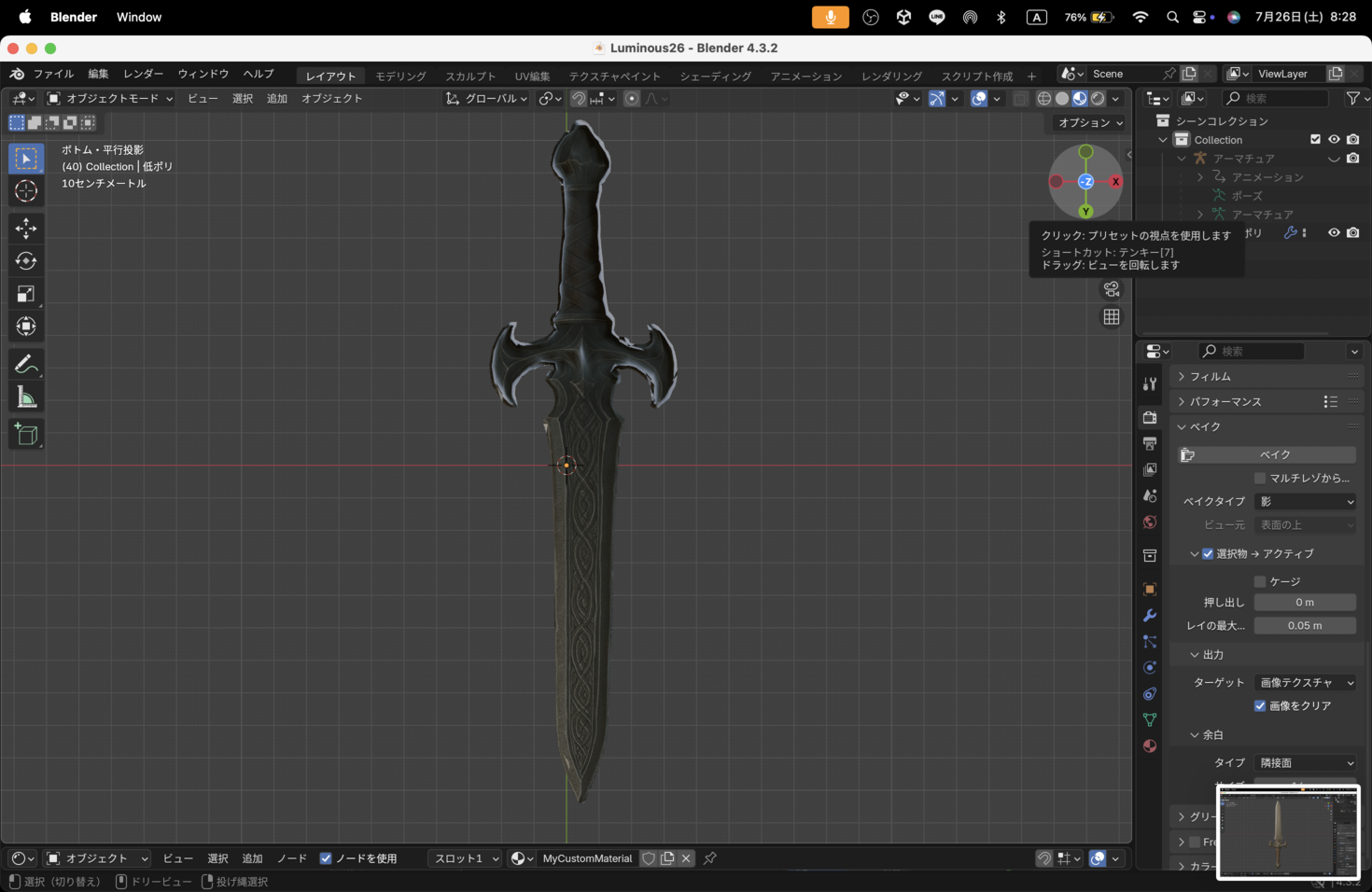Screen dimensions: 1372x892
Task: Toggle perspective/orthographic grid button
Action: pyautogui.click(x=1112, y=317)
